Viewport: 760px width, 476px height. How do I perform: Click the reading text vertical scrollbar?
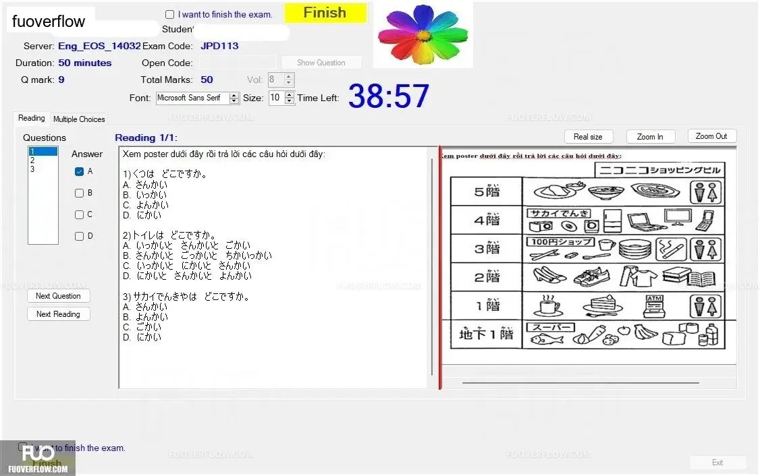pos(432,266)
